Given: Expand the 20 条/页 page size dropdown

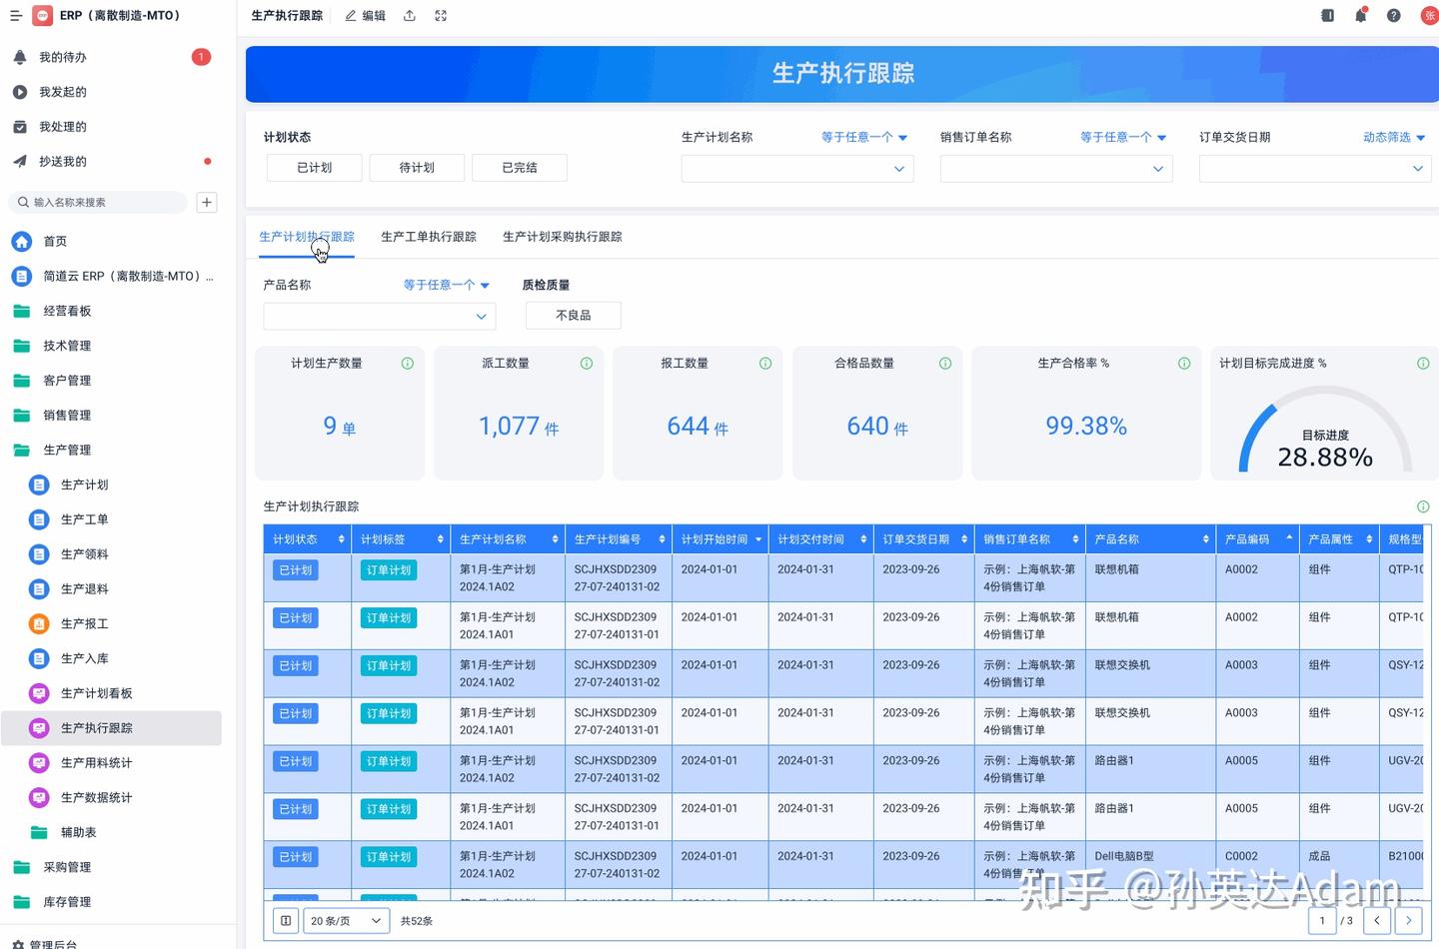Looking at the screenshot, I should click(346, 921).
